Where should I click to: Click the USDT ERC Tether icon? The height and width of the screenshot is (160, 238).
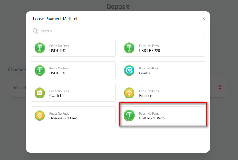[40, 70]
